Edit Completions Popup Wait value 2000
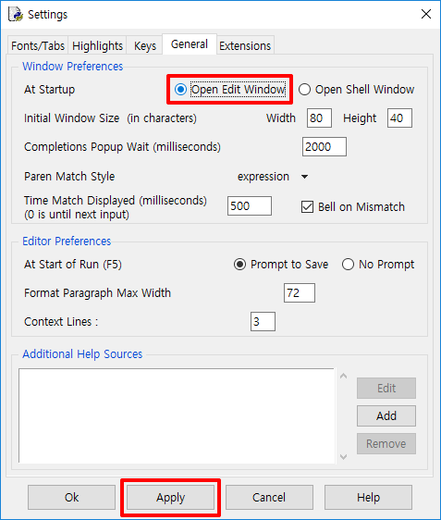This screenshot has width=441, height=520. [324, 146]
